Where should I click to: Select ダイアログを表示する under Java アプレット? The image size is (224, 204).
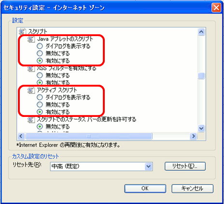pos(40,46)
